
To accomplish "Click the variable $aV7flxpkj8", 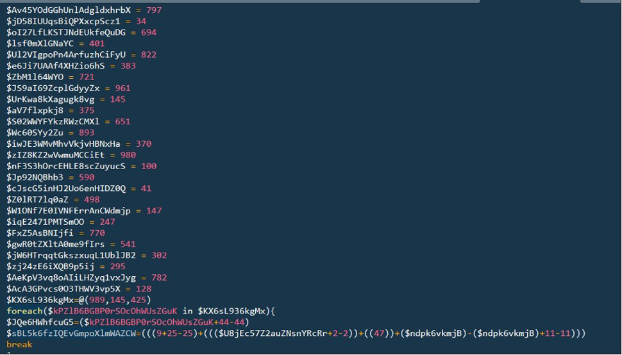I will [35, 110].
